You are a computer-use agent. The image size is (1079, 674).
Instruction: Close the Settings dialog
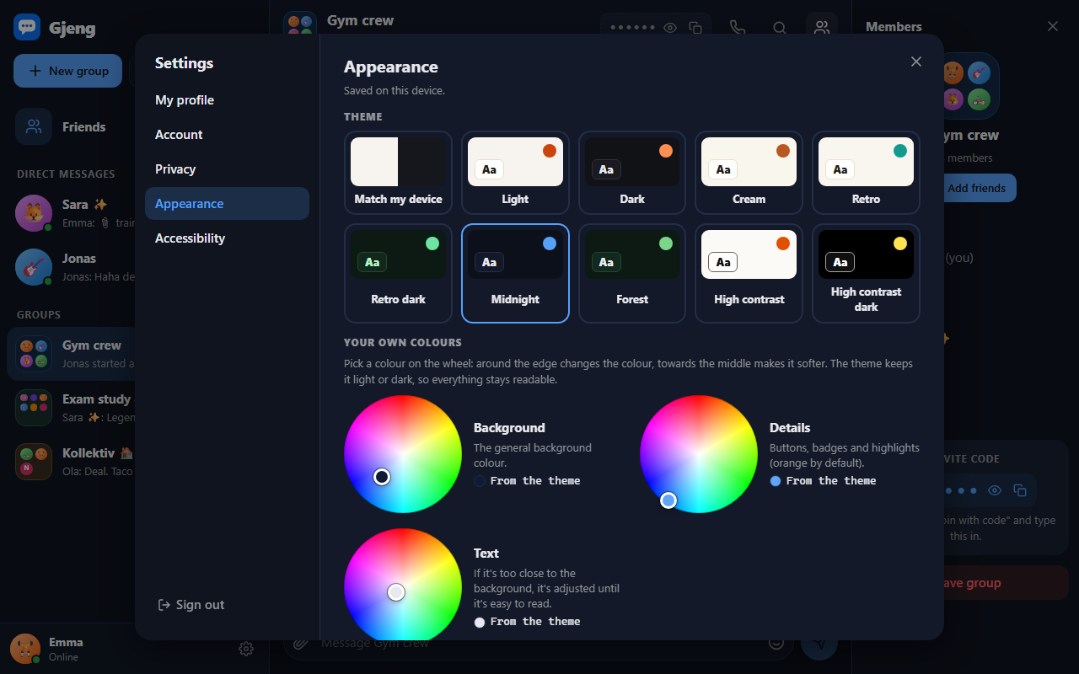tap(916, 62)
